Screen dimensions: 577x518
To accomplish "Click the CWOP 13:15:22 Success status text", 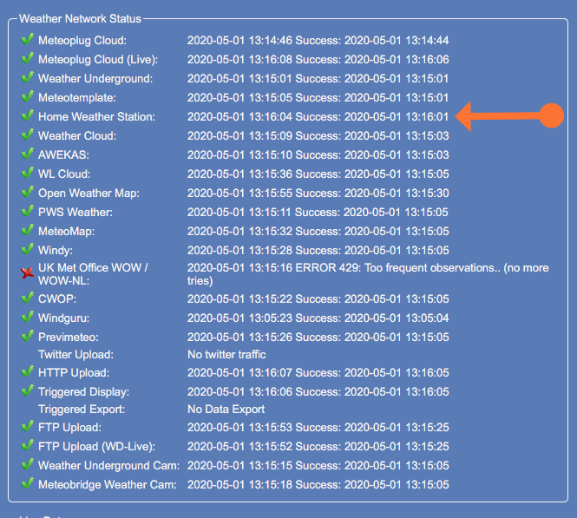I will pos(318,299).
